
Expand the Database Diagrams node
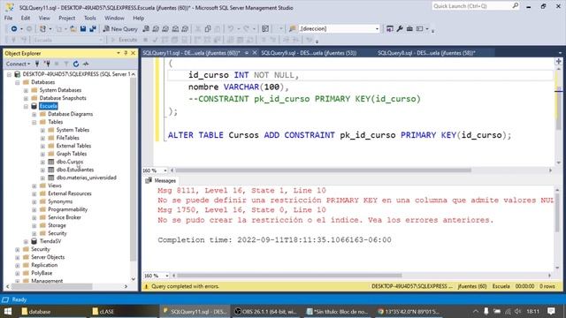[x=34, y=114]
